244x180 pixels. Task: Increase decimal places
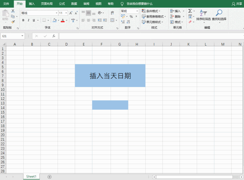(x=123, y=22)
